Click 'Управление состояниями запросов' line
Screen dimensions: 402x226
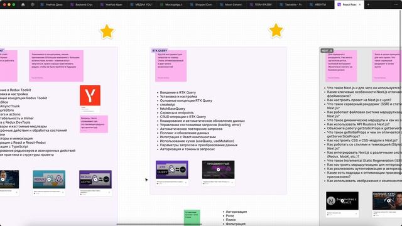tap(200, 125)
